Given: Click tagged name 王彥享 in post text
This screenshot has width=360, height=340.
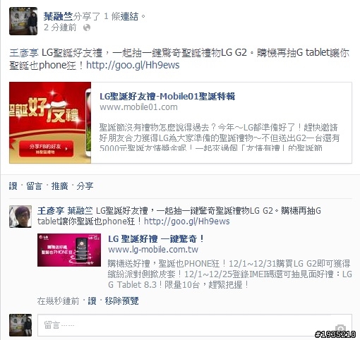Looking at the screenshot, I should (x=24, y=53).
